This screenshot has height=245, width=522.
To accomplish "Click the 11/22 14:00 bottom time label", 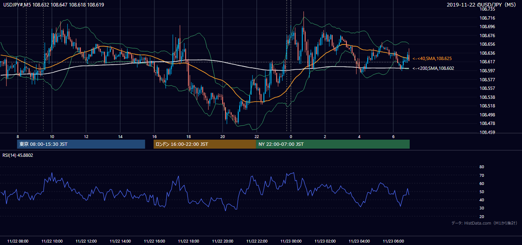I will click(x=120, y=241).
